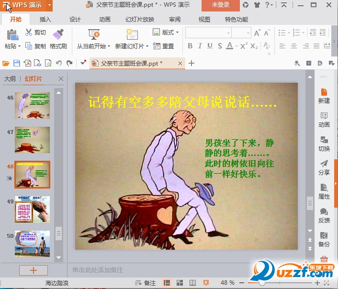Viewport: 338px width, 289px height.
Task: Open a new document tab with +
Action: pyautogui.click(x=191, y=63)
